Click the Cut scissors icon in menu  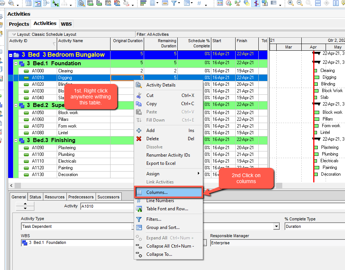point(139,95)
